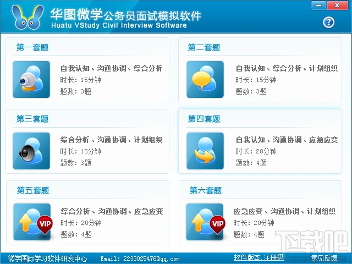Select the 第一套题 heading

(32, 47)
